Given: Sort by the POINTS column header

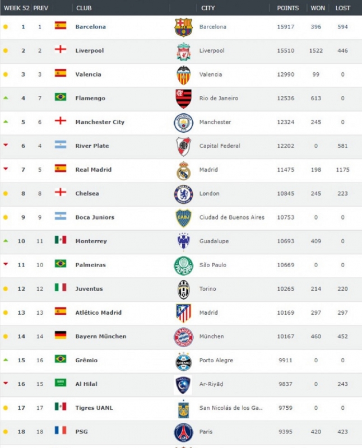Looking at the screenshot, I should 287,8.
